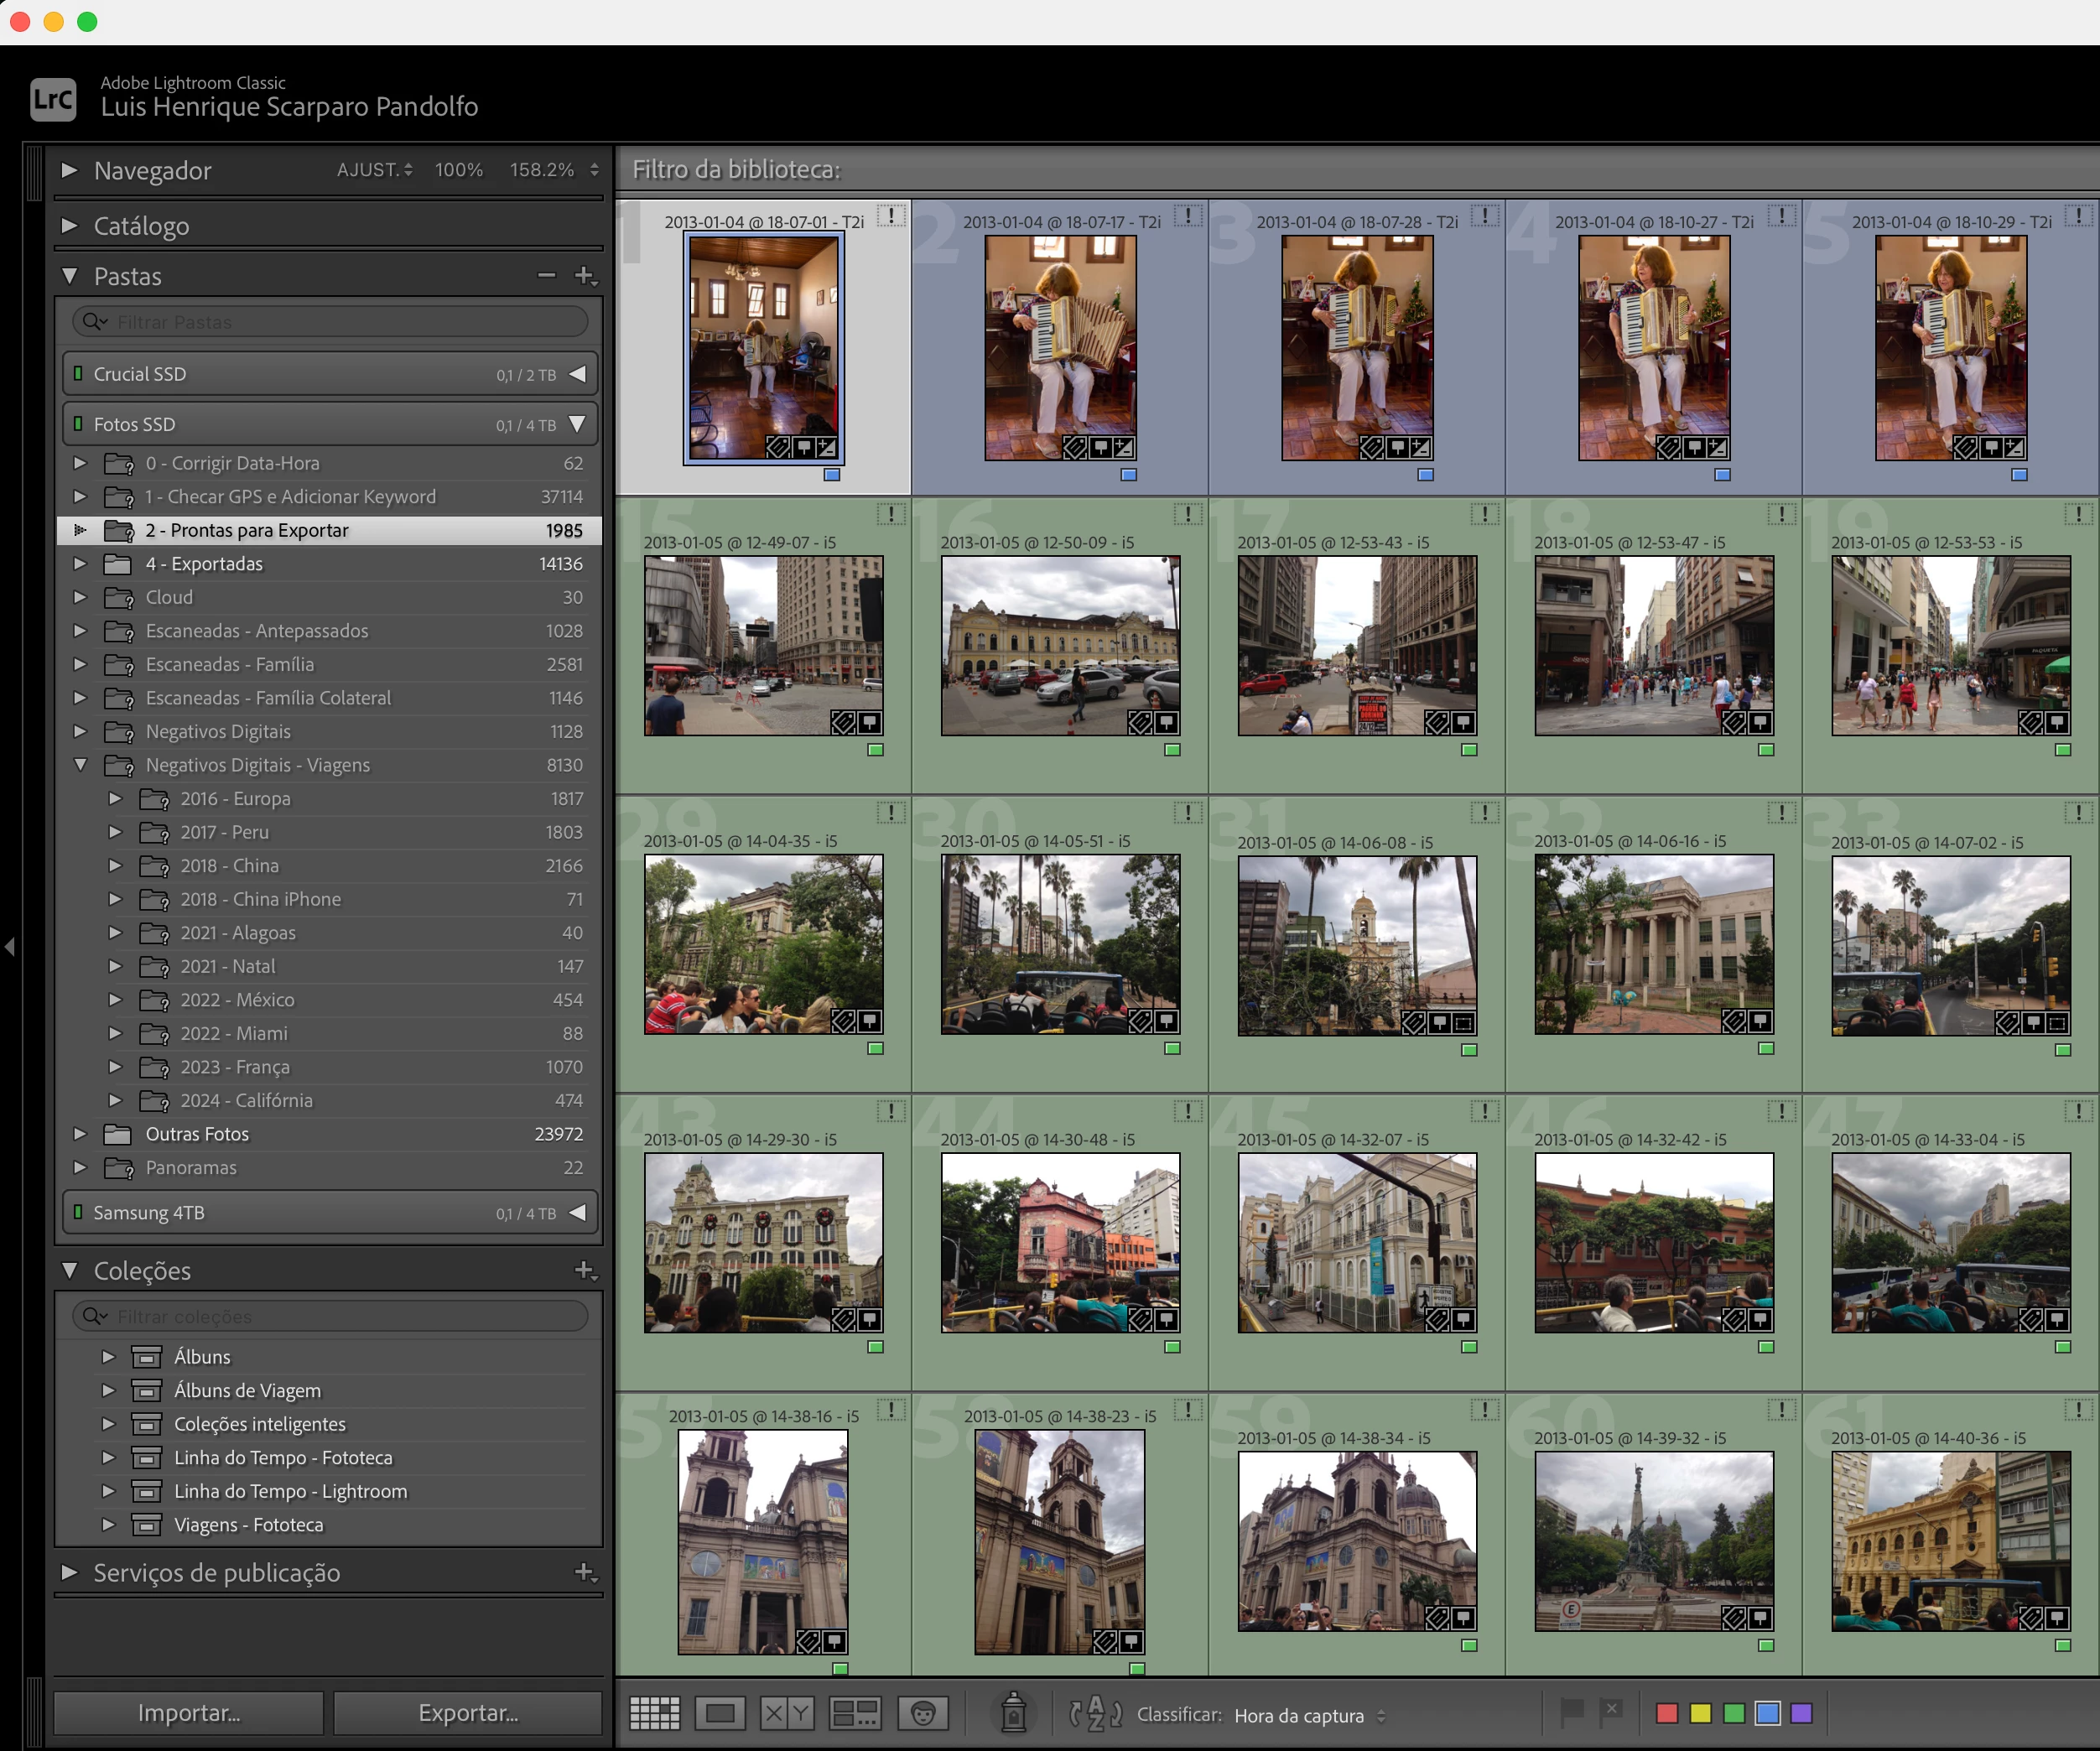Image resolution: width=2100 pixels, height=1751 pixels.
Task: Click the Exportar... button
Action: point(467,1713)
